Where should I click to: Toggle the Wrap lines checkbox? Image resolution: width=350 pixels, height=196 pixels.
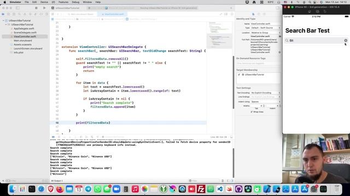(252, 112)
